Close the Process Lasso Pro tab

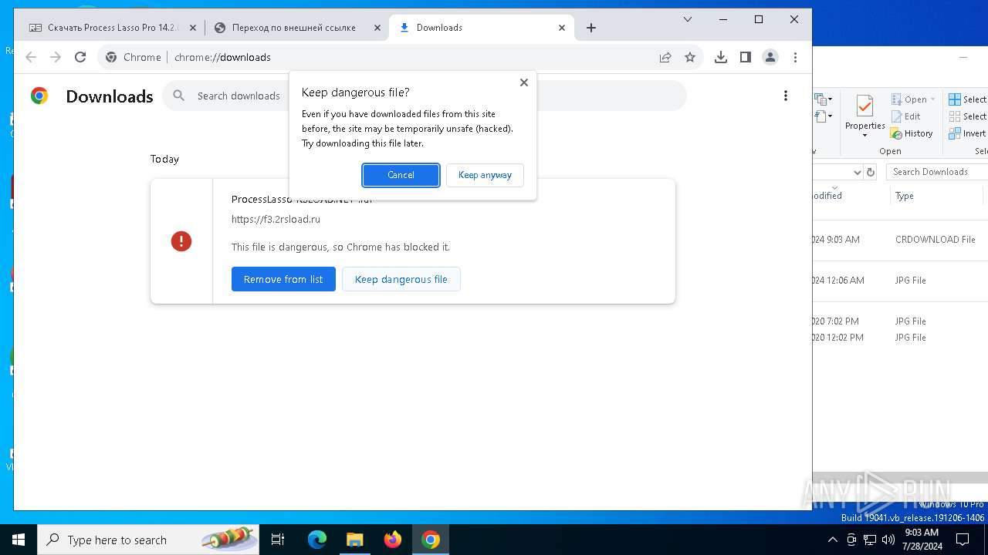(x=193, y=28)
